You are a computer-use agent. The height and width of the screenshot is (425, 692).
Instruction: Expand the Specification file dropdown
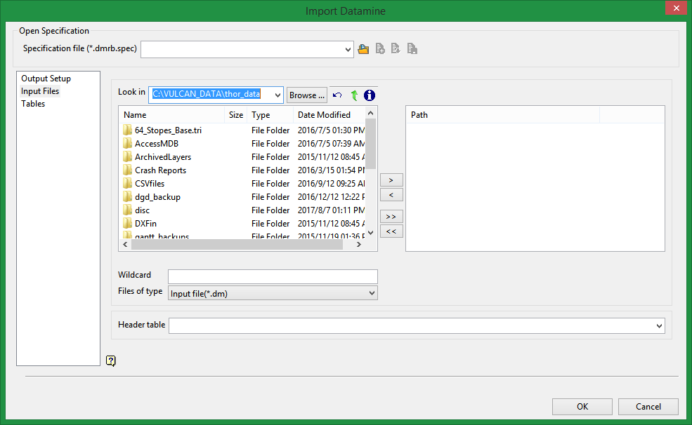pyautogui.click(x=348, y=50)
